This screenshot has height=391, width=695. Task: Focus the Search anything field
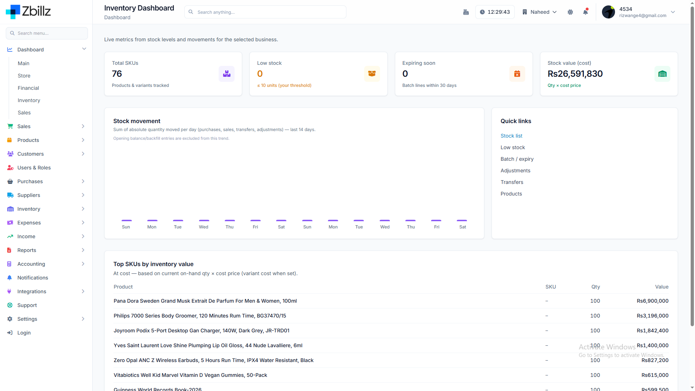(x=265, y=12)
